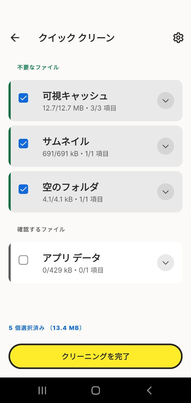Tap the クリーニングを完了 button
Image resolution: width=191 pixels, height=403 pixels.
(95, 356)
